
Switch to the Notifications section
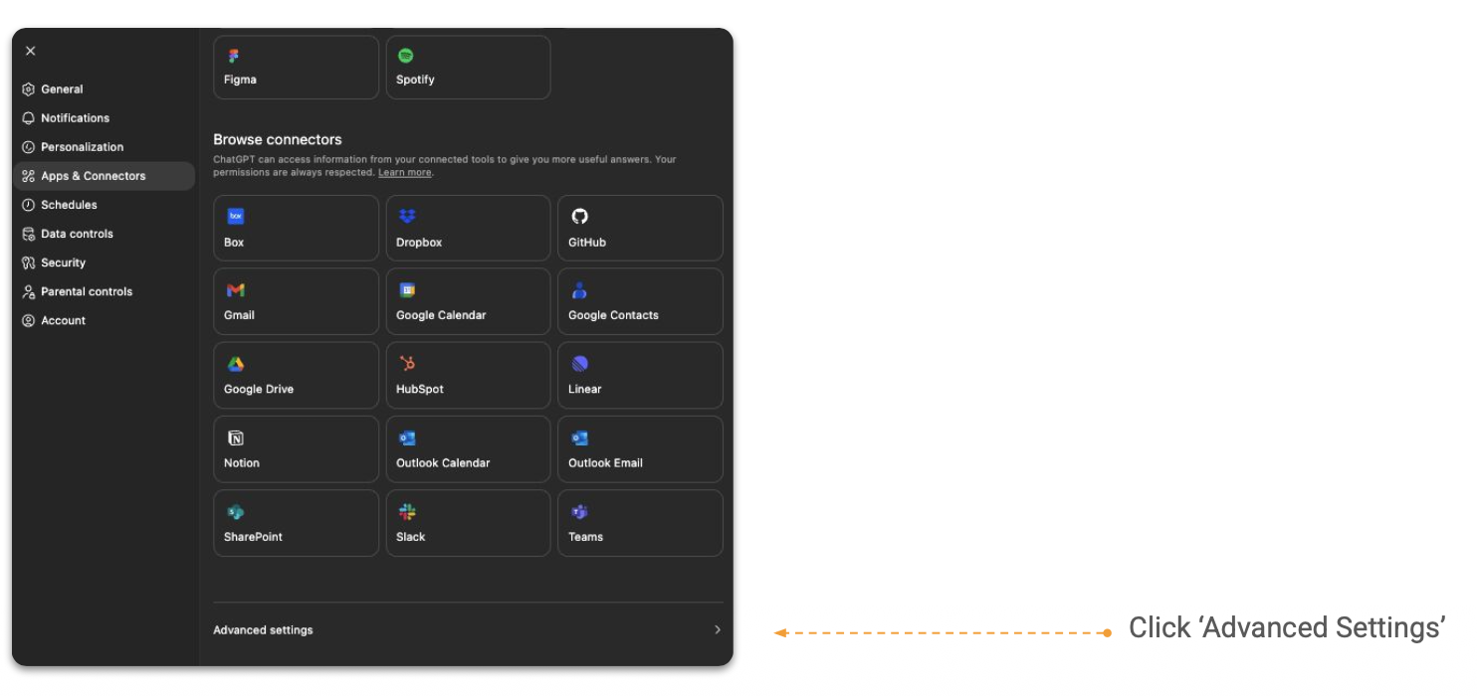click(x=75, y=118)
